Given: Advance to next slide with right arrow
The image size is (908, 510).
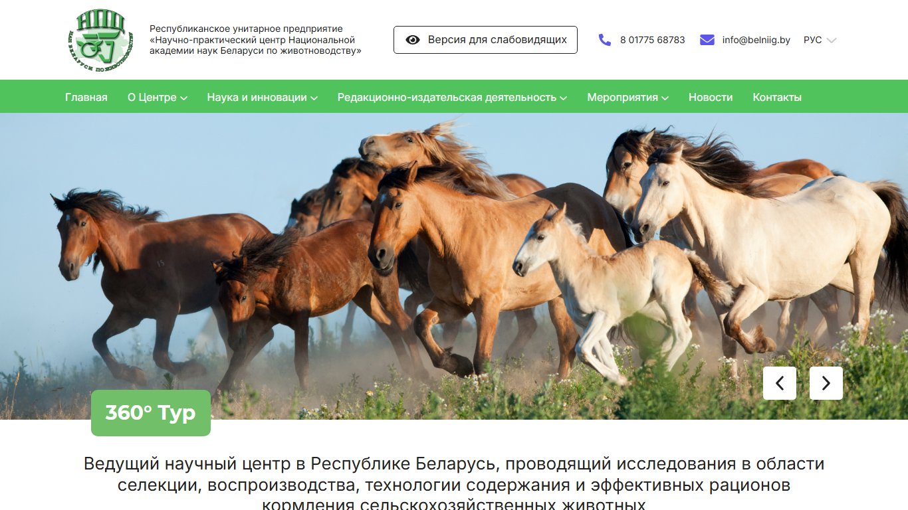Looking at the screenshot, I should pyautogui.click(x=826, y=383).
